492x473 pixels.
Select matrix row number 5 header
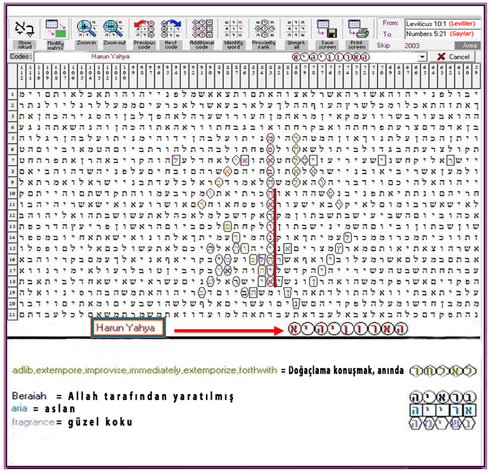(x=13, y=138)
